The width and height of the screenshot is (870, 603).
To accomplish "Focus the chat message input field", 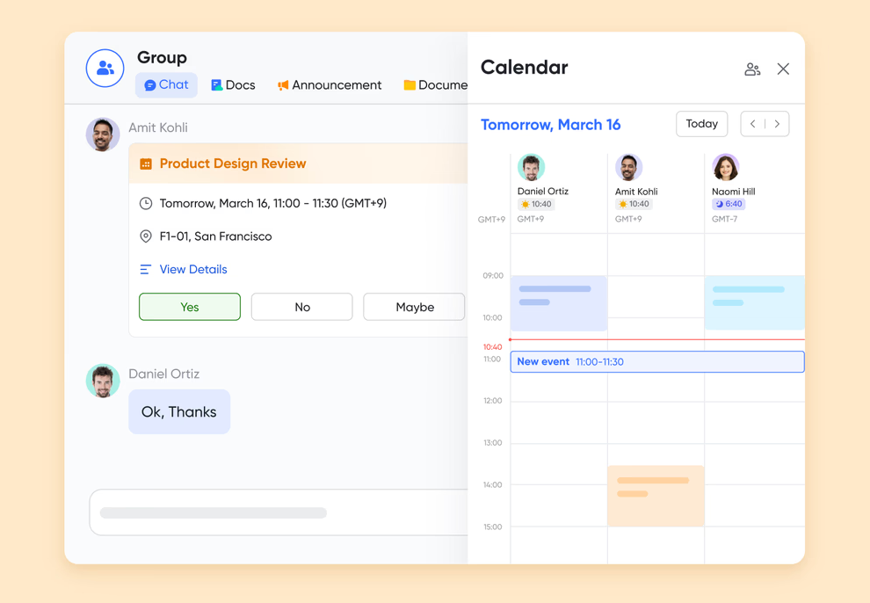I will click(x=279, y=512).
